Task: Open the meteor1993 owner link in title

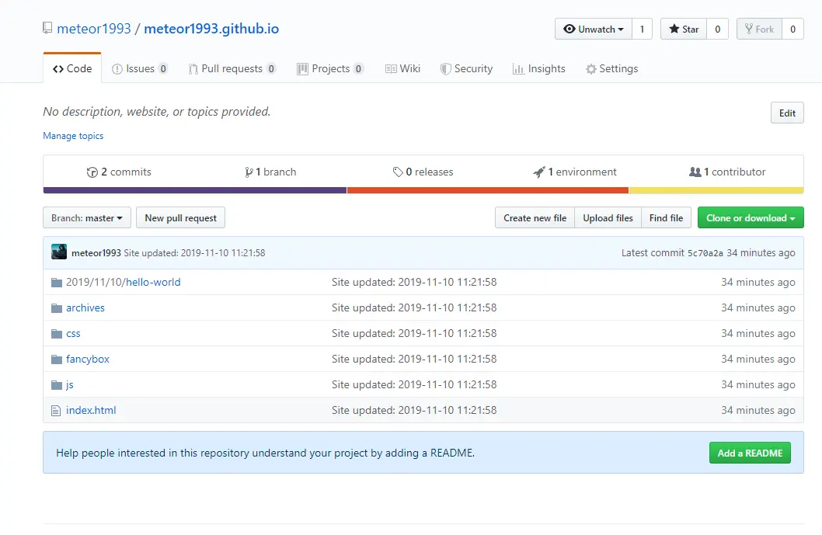Action: [94, 28]
